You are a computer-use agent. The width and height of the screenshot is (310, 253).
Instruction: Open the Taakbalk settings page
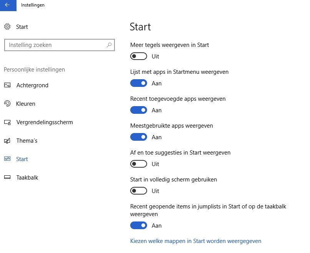pyautogui.click(x=27, y=178)
